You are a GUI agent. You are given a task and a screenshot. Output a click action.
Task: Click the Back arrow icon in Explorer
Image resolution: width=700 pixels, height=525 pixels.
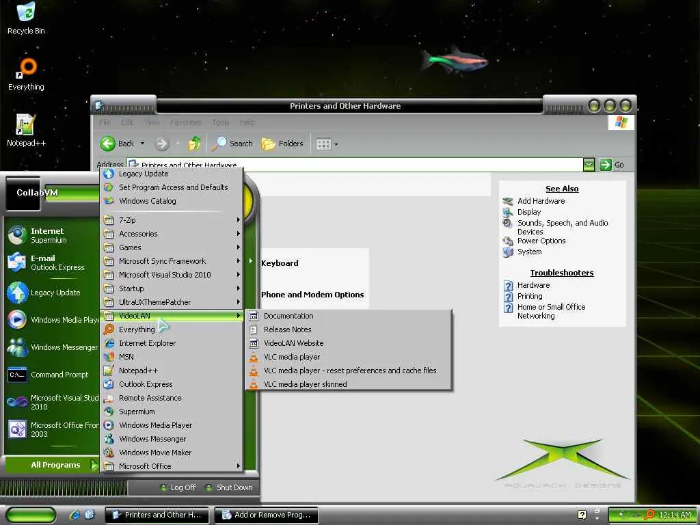pyautogui.click(x=107, y=144)
